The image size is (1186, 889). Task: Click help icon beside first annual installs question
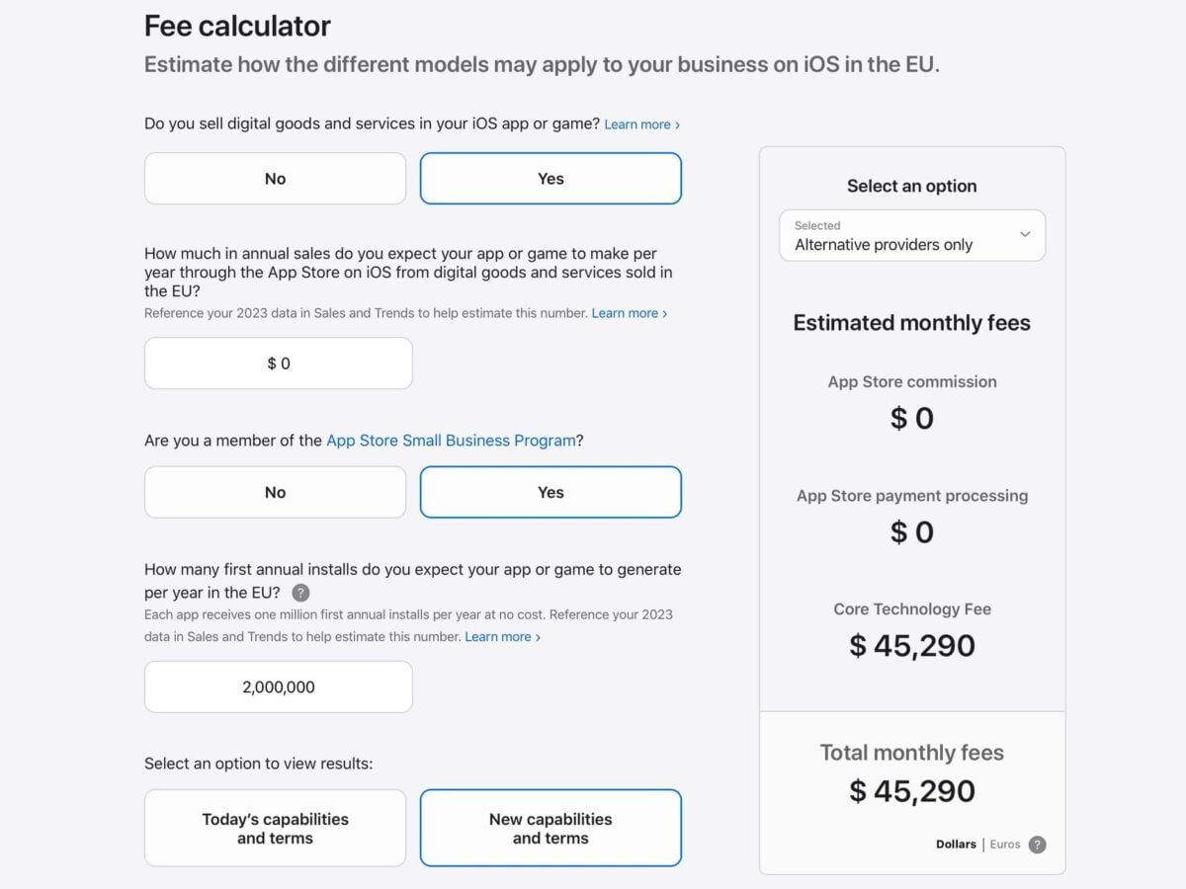point(301,593)
